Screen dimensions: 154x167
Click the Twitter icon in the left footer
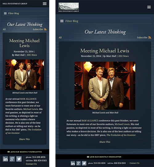click(19, 159)
